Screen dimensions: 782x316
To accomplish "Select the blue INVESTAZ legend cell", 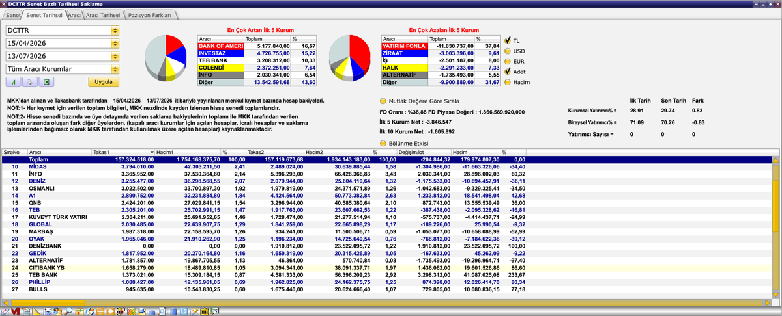I will (220, 53).
